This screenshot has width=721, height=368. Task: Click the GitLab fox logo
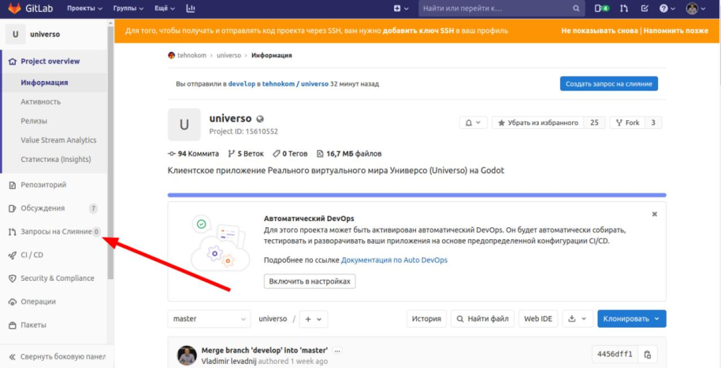(x=14, y=9)
